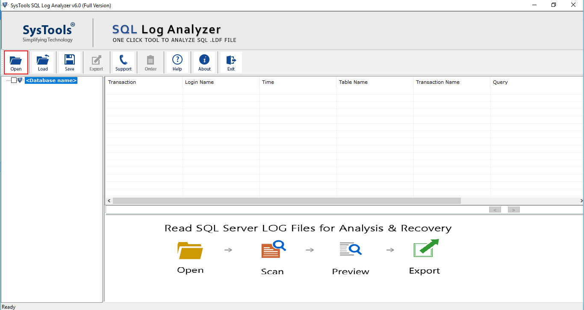Viewport: 584px width, 310px height.
Task: Click the Login Name column header
Action: [221, 82]
